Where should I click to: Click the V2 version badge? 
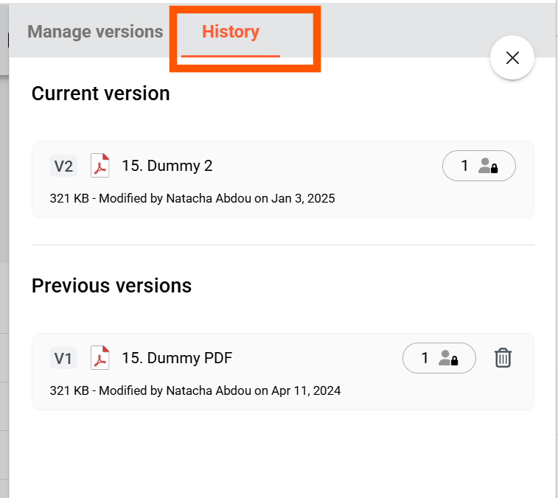(x=63, y=166)
